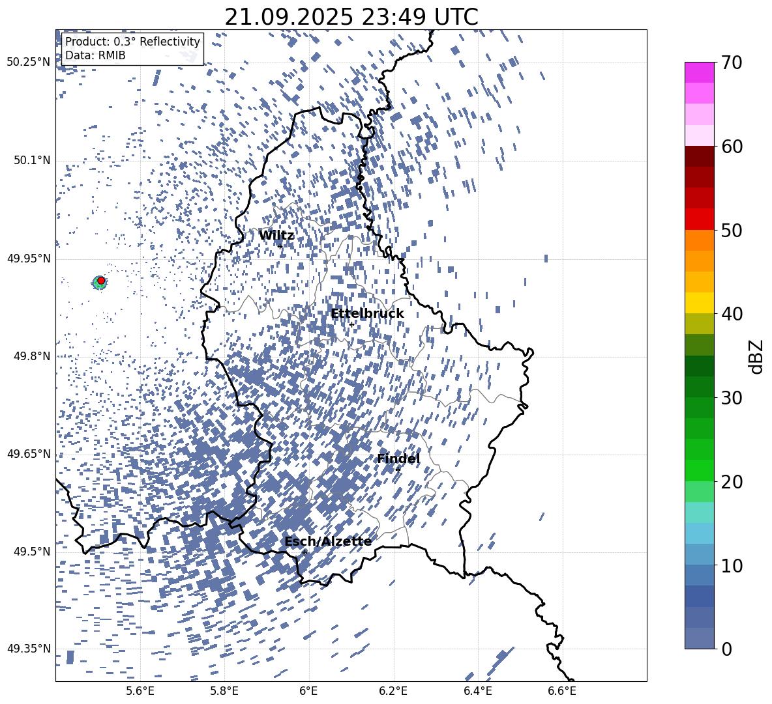Click the 70 tick label on colorbar

click(x=732, y=63)
